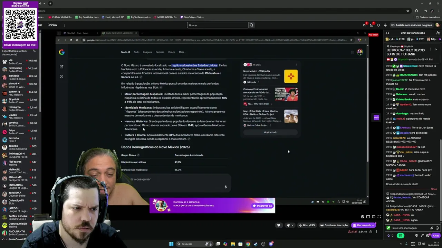Screen dimensions: 442x248
Task: Click the Twitch search magnifier button
Action: point(251,25)
